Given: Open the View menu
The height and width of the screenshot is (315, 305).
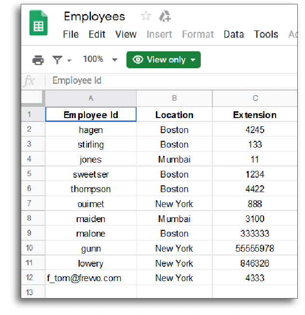Looking at the screenshot, I should [125, 34].
